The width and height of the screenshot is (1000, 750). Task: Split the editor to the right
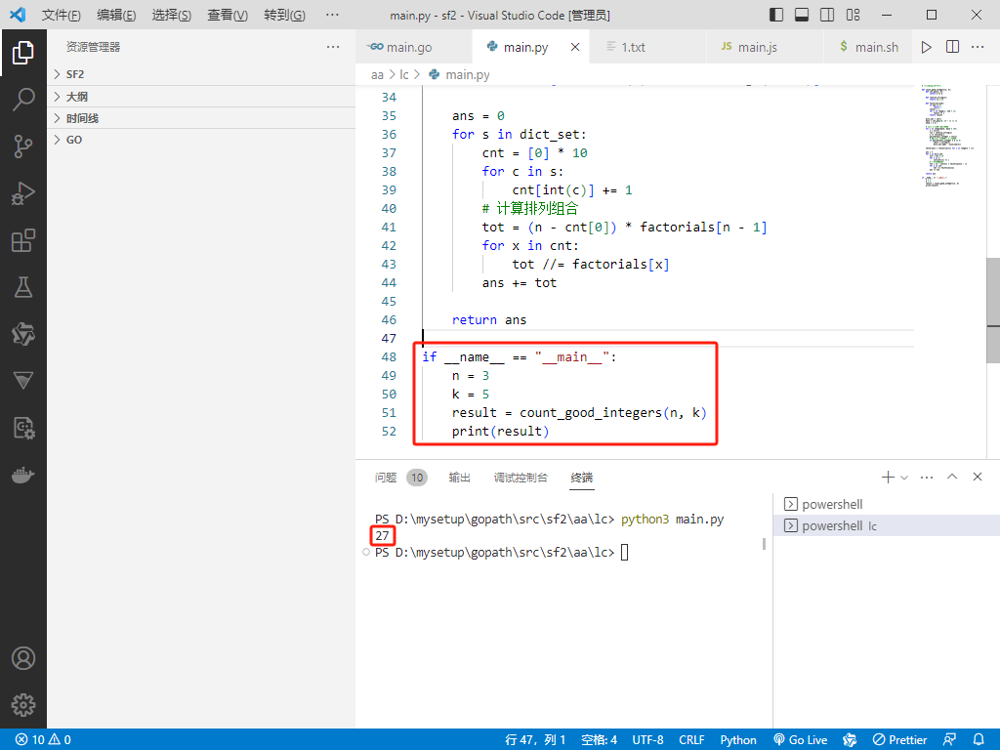click(x=952, y=47)
